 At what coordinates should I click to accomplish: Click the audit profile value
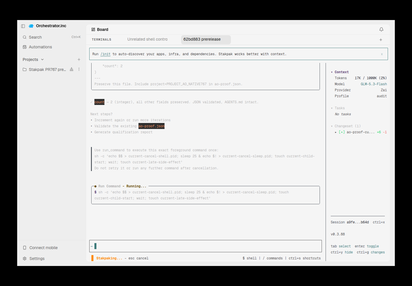(382, 96)
